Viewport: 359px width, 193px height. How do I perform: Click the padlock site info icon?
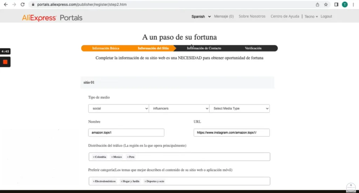point(33,4)
